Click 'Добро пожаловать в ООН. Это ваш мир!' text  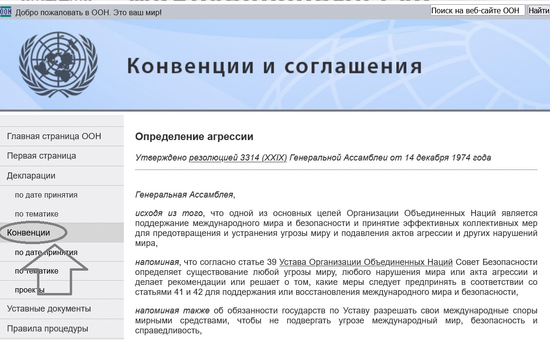tap(88, 13)
